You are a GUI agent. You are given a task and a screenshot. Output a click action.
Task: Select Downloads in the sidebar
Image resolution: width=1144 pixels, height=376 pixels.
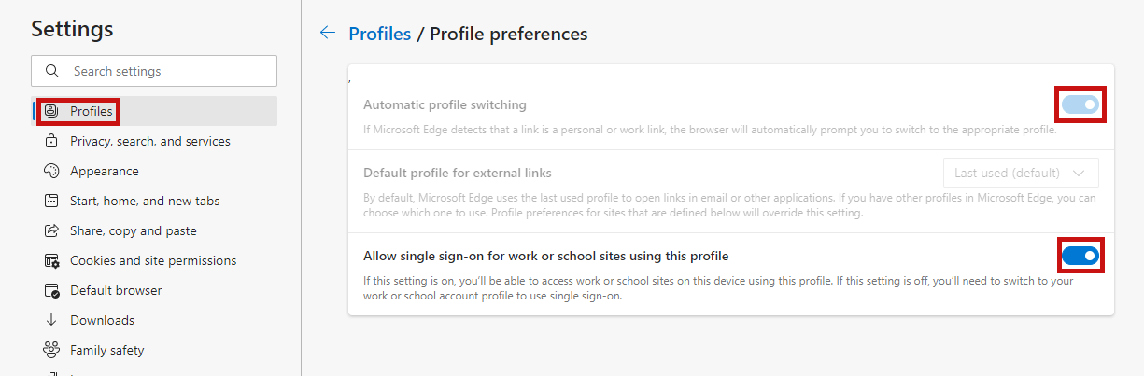102,321
